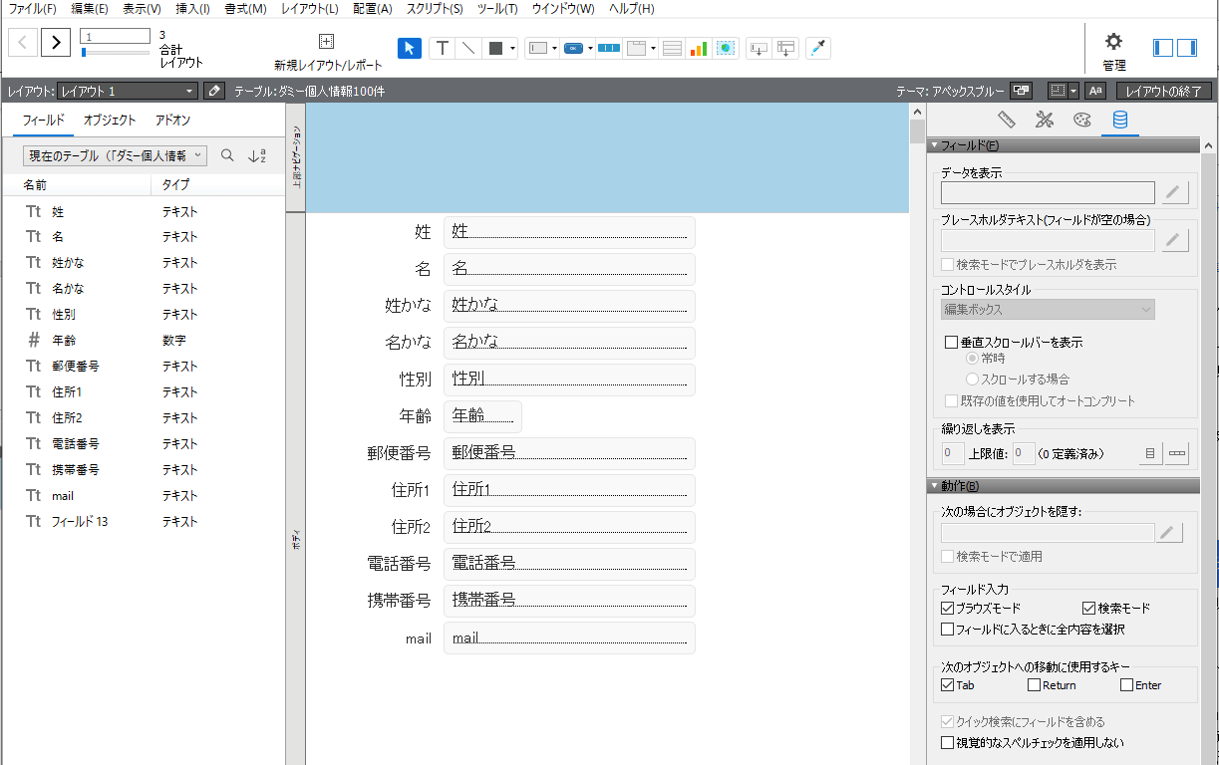1219x765 pixels.
Task: Open the Data database inspector tab
Action: point(1120,120)
